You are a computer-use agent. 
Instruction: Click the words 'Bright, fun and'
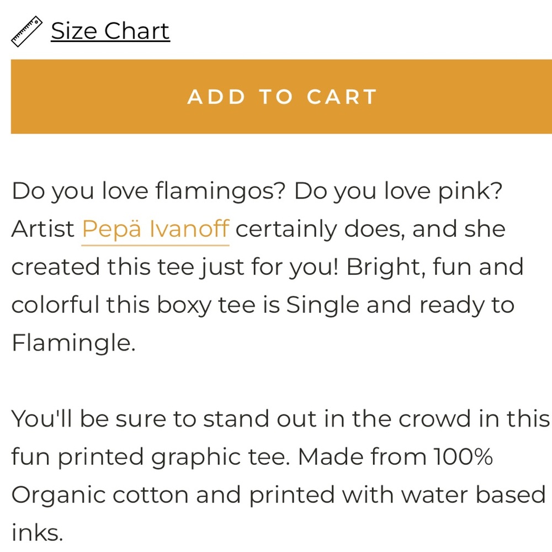point(435,267)
